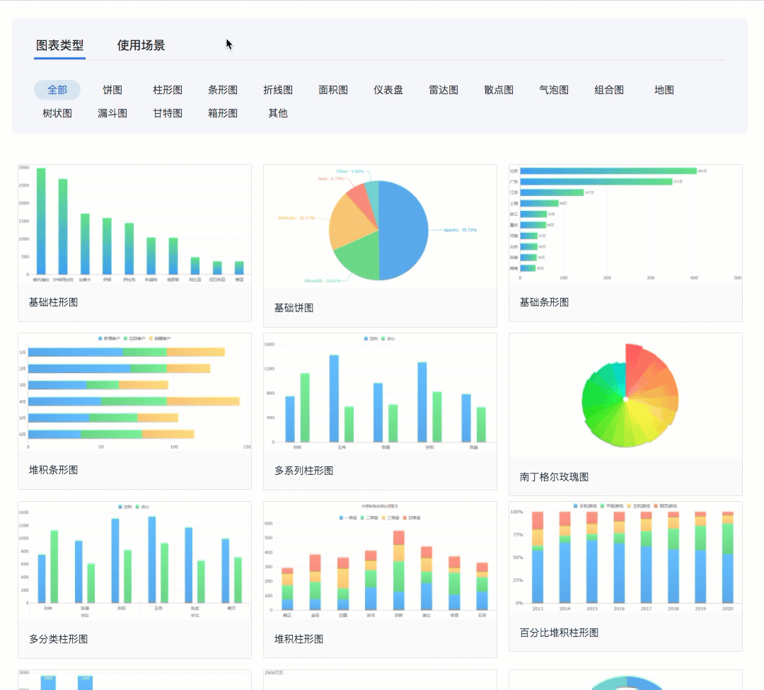
Task: Choose the 仪表盘 category
Action: click(388, 90)
